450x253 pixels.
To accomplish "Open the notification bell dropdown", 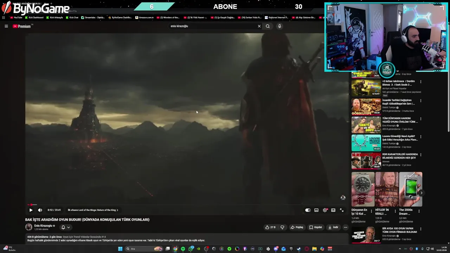I will [x=65, y=227].
